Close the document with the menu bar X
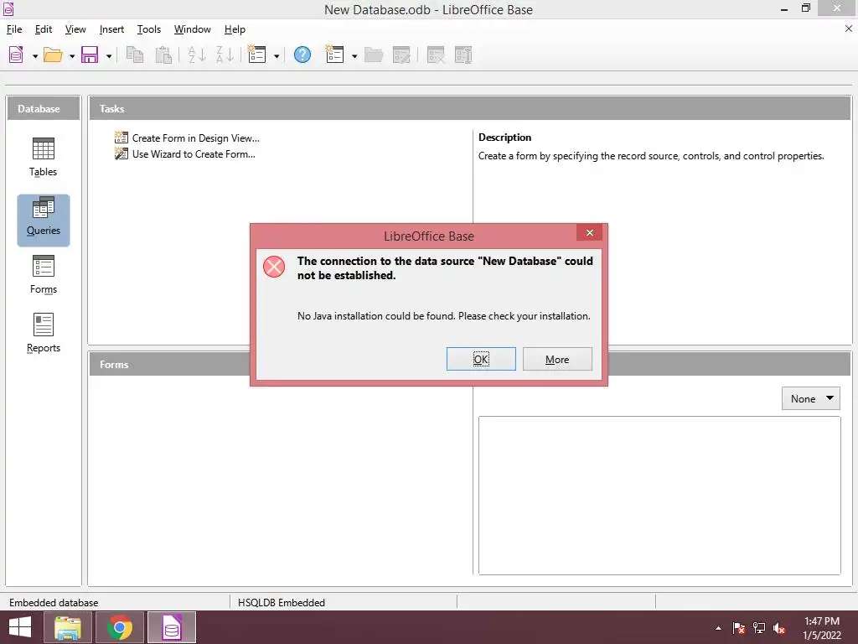This screenshot has width=858, height=644. [848, 29]
